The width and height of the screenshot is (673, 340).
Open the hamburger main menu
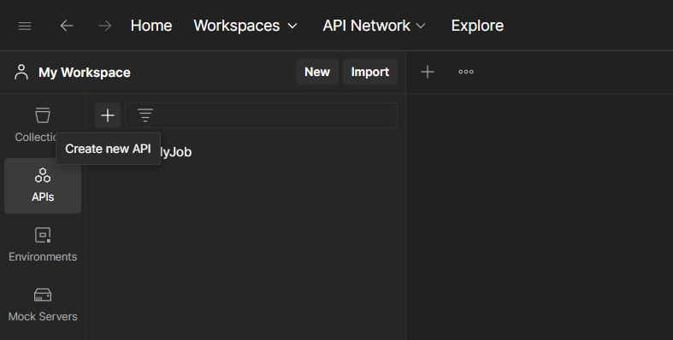25,26
